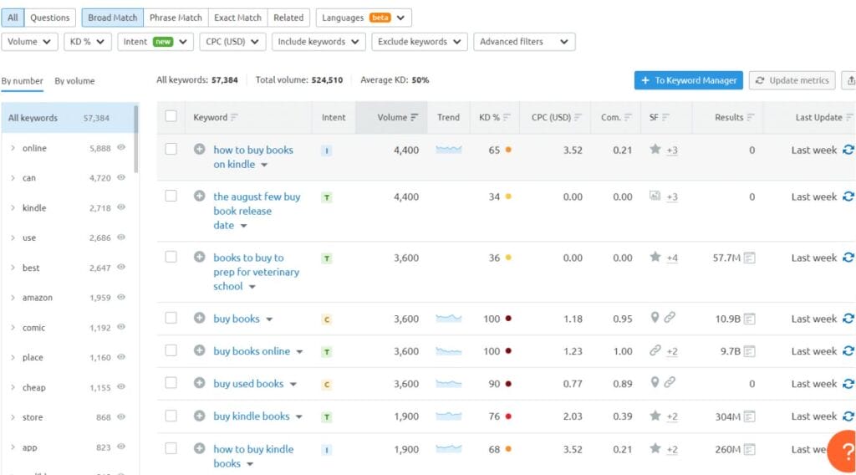
Task: Click the link SERP feature icon for 'buy used books'
Action: point(670,382)
